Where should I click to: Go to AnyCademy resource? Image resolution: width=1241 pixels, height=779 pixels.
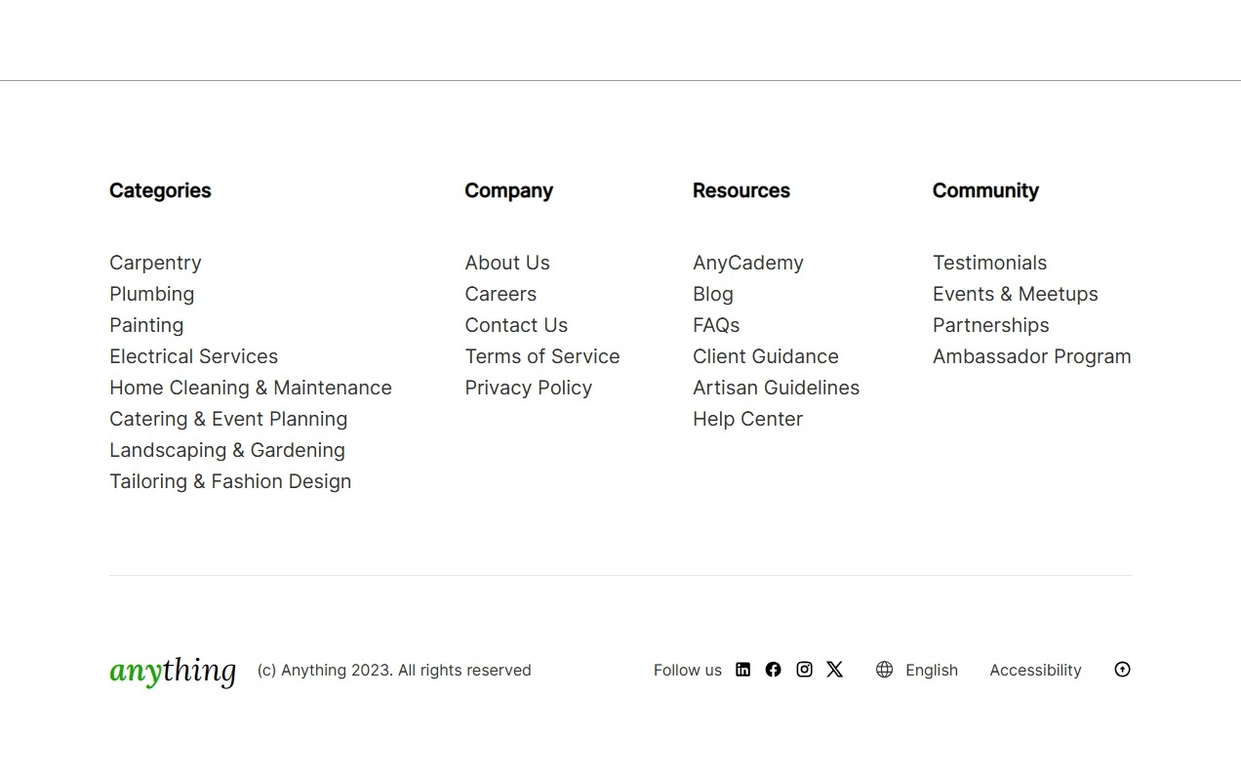tap(747, 263)
